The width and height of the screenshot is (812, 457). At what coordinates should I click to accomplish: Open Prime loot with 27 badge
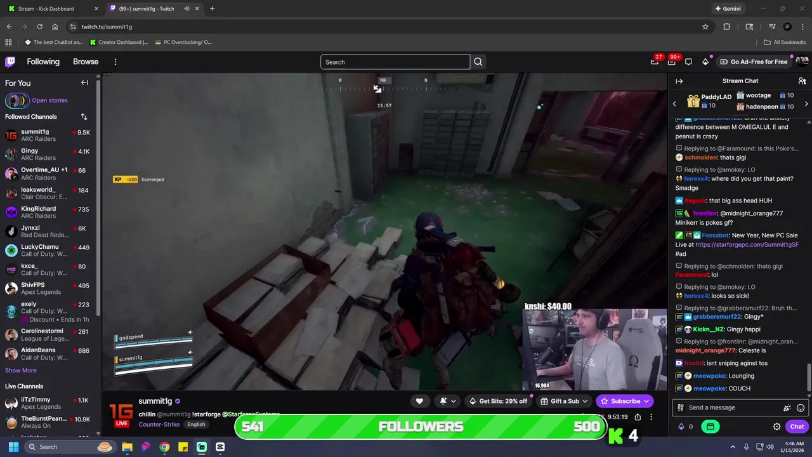[x=655, y=62]
